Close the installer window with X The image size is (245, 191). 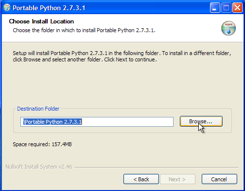tap(237, 7)
